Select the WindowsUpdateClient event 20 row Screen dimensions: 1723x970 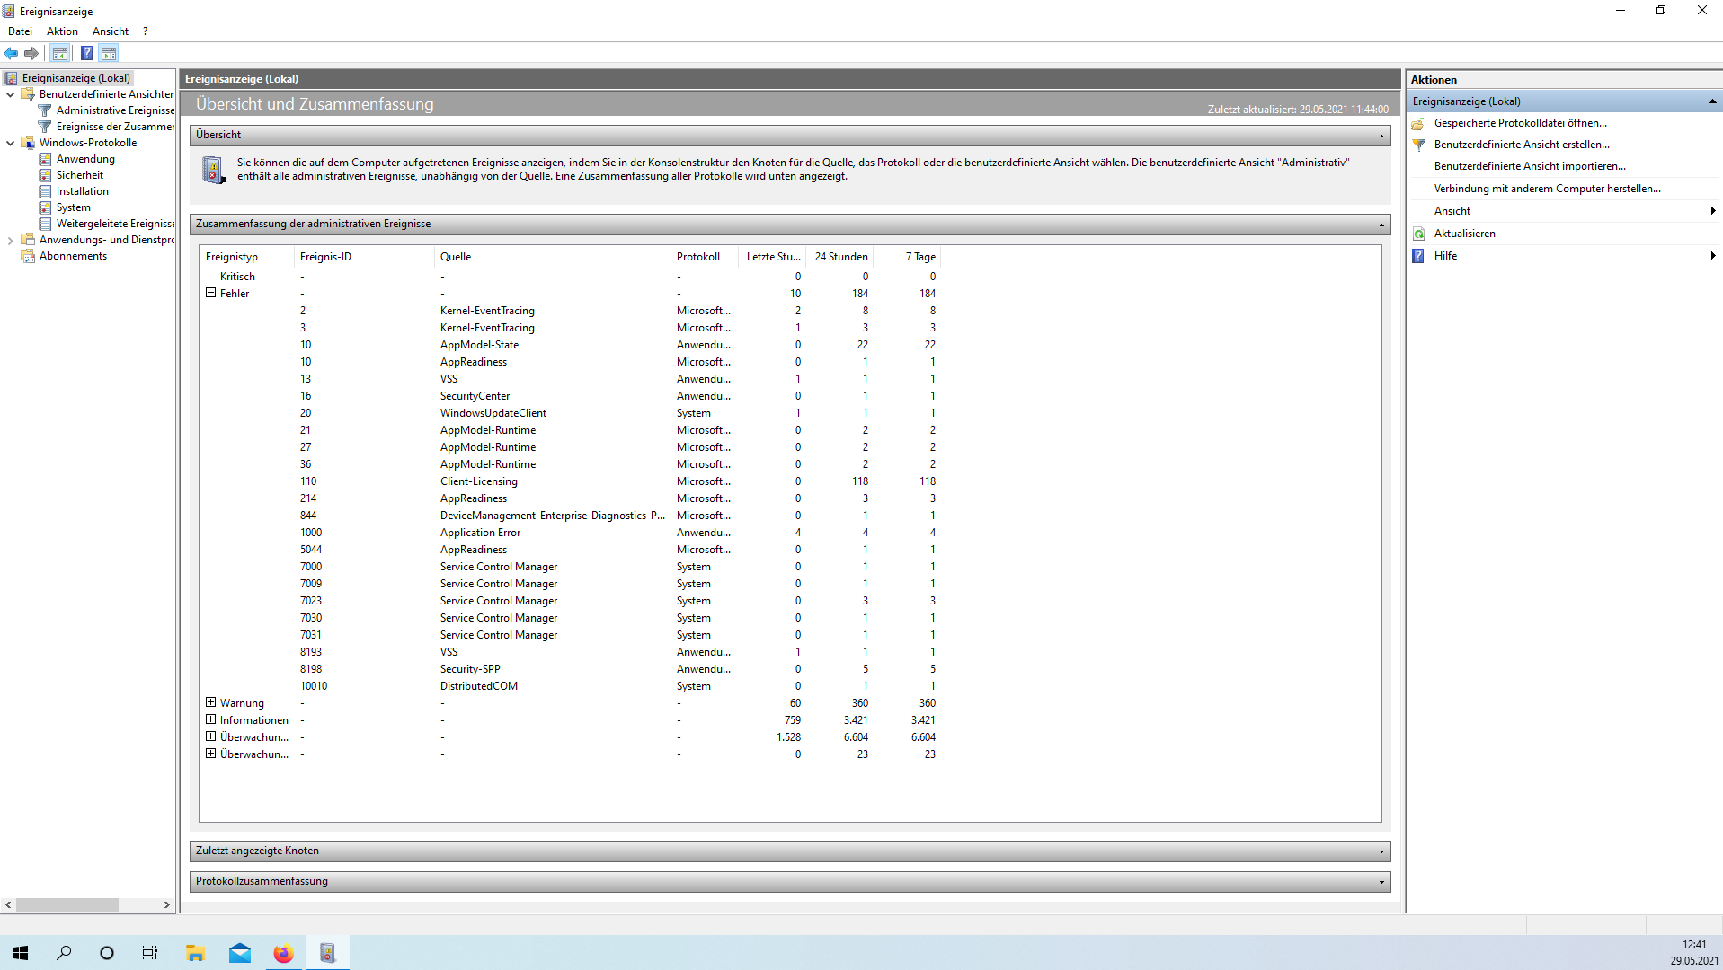click(571, 413)
